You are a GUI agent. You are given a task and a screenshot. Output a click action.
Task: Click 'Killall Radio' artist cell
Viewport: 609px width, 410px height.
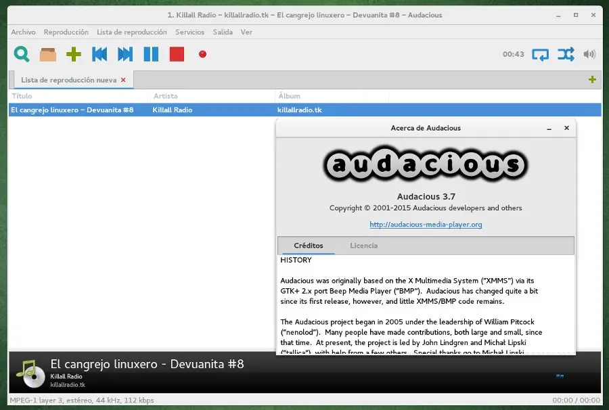click(x=173, y=110)
